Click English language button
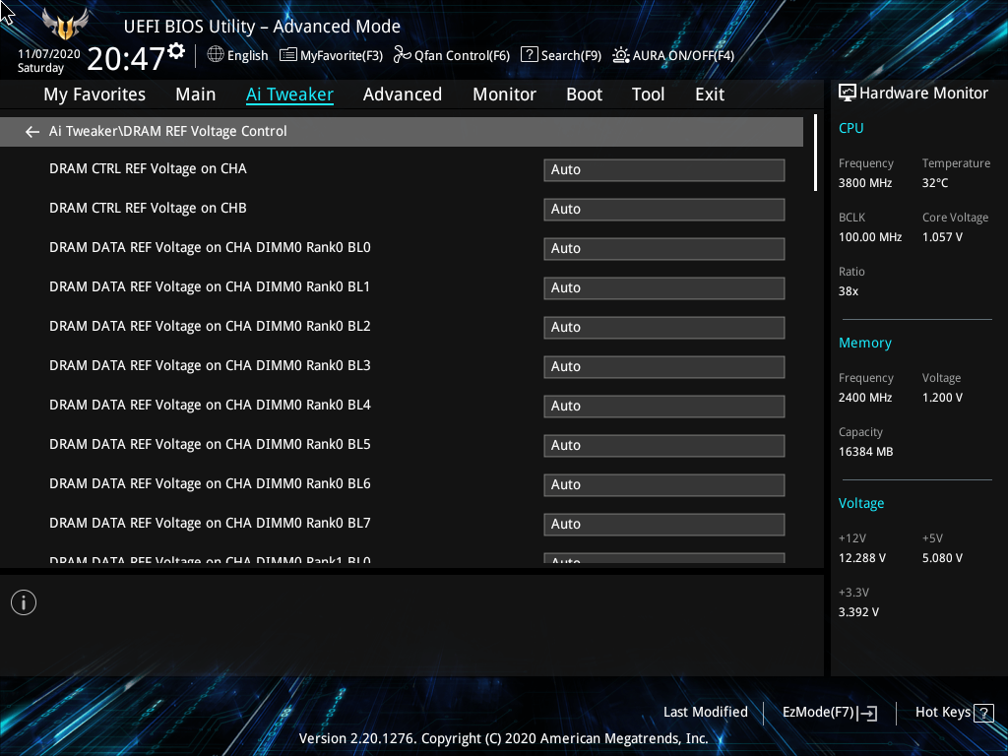Screen dimensions: 1008x756 tap(238, 55)
